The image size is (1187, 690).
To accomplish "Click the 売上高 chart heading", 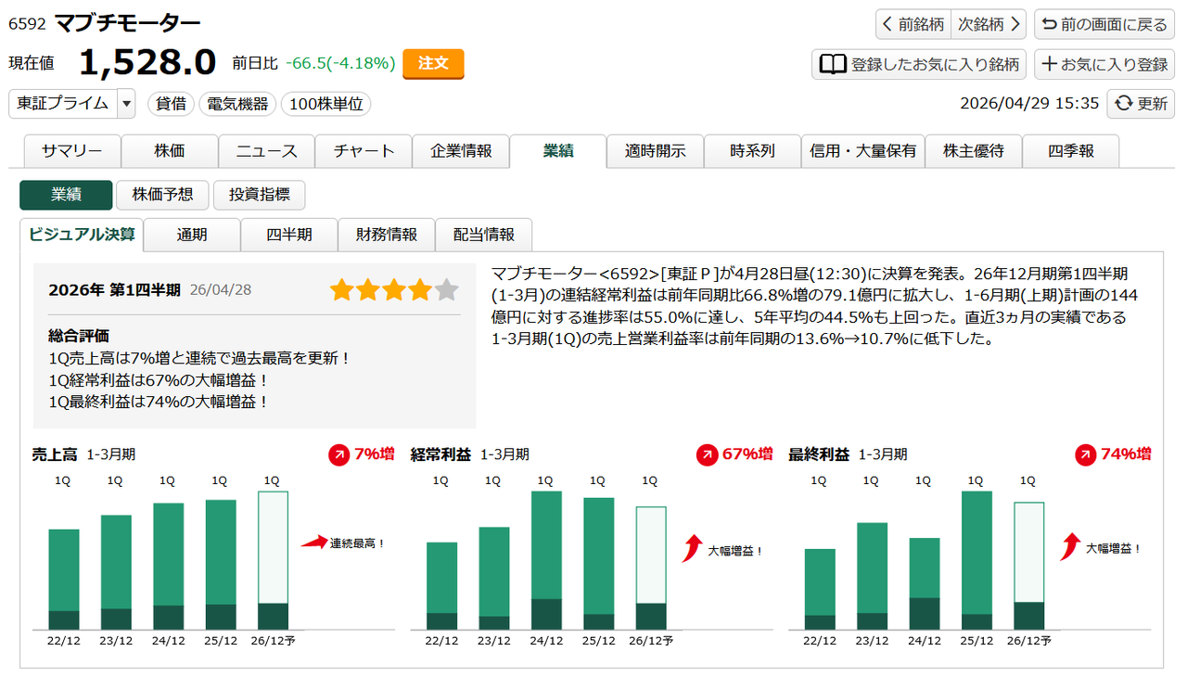I will point(55,454).
